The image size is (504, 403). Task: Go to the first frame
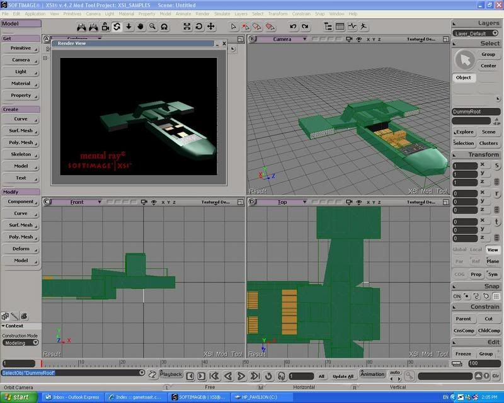click(214, 376)
